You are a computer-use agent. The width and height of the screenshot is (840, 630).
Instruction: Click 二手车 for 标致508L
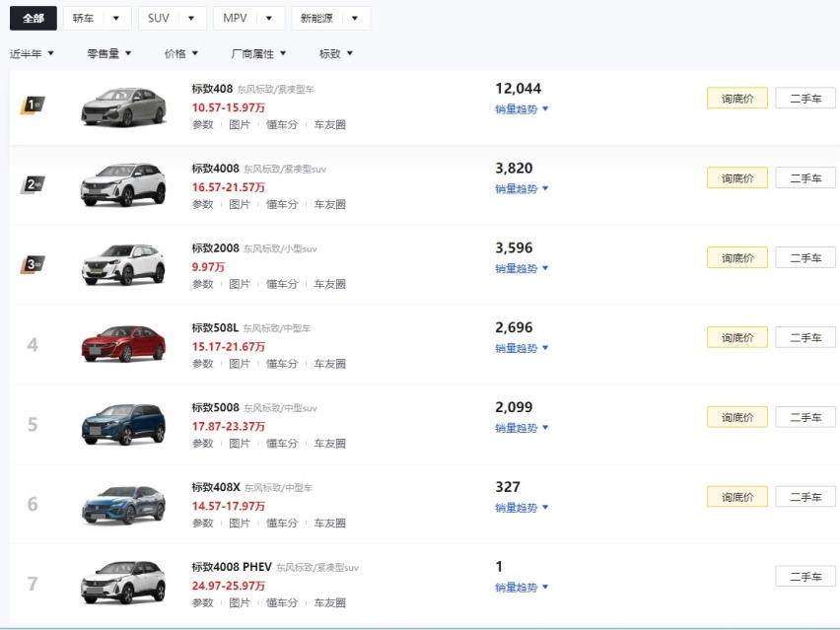(x=805, y=337)
